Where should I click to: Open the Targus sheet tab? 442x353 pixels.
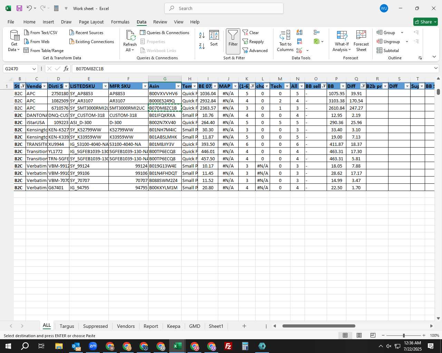pos(67,326)
